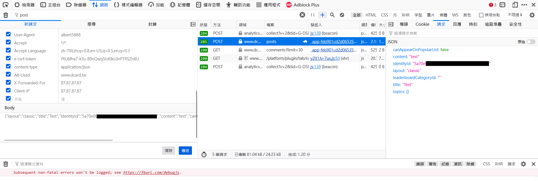Image resolution: width=538 pixels, height=181 pixels.
Task: Filter requests by CSS type
Action: pos(385,15)
